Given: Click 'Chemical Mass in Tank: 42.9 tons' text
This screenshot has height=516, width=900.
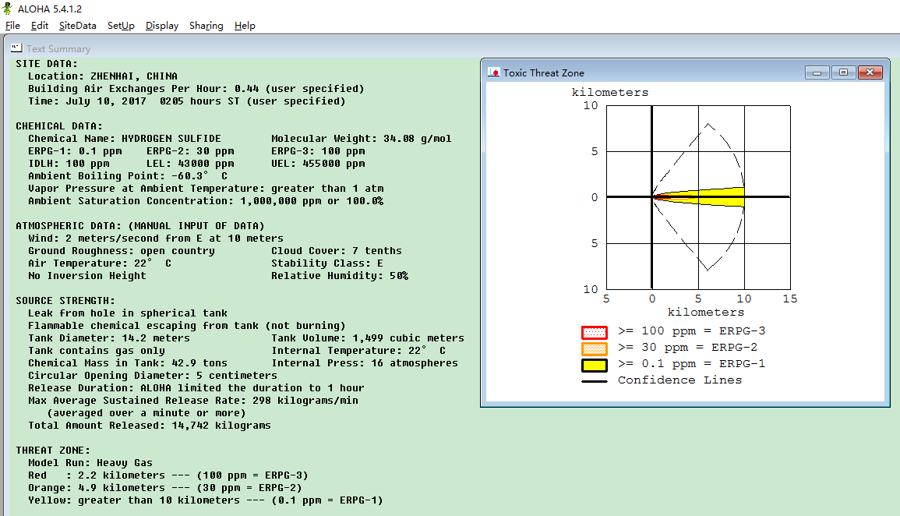Looking at the screenshot, I should (x=128, y=362).
